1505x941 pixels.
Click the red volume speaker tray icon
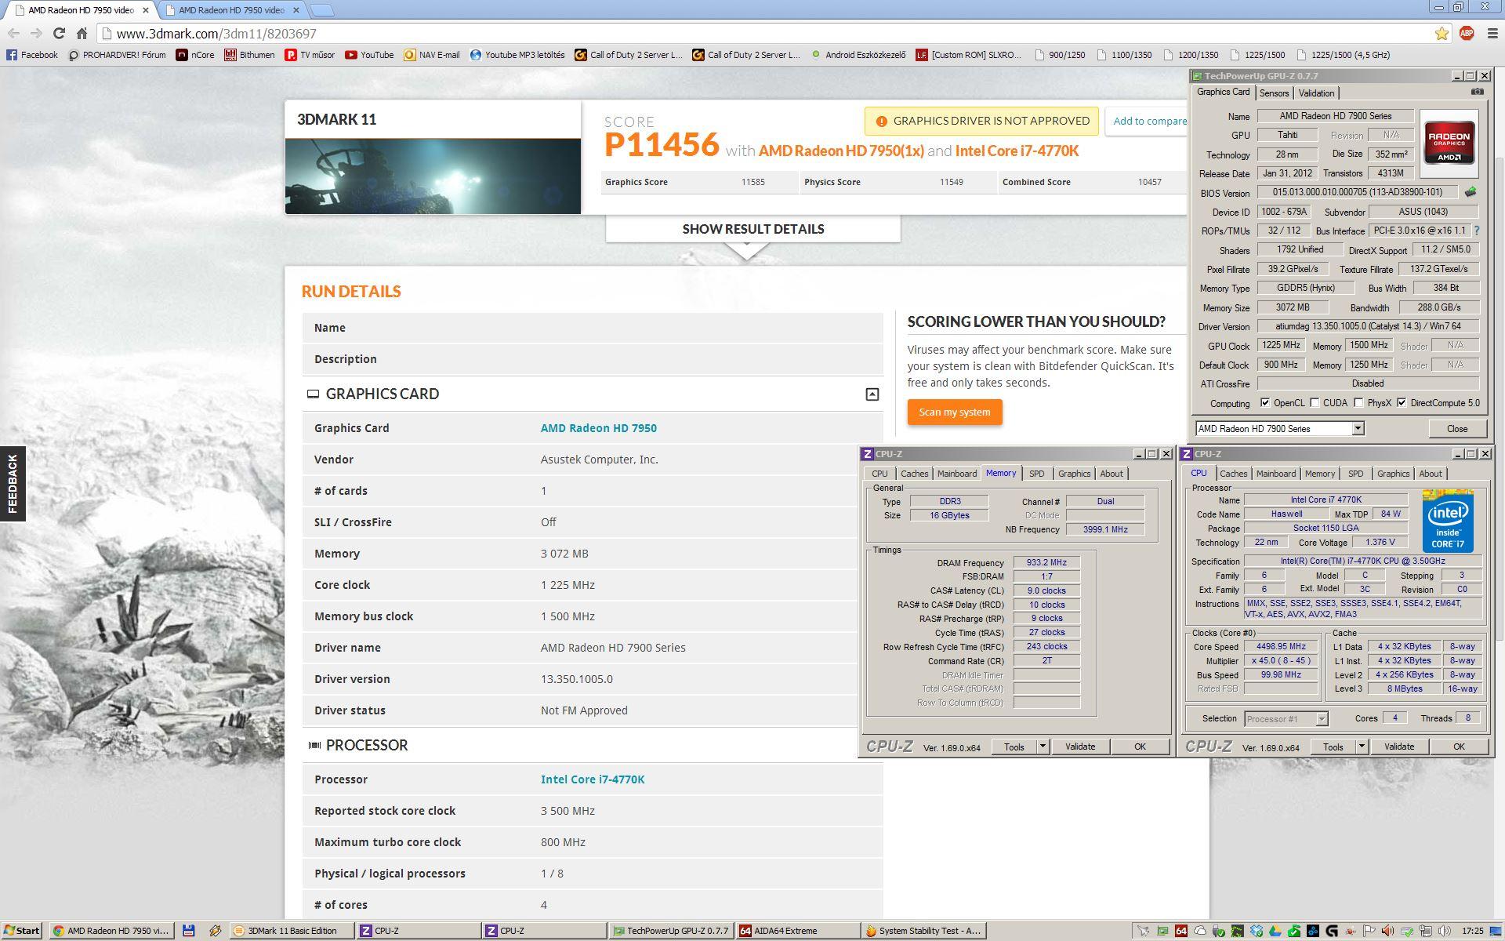pyautogui.click(x=1387, y=931)
